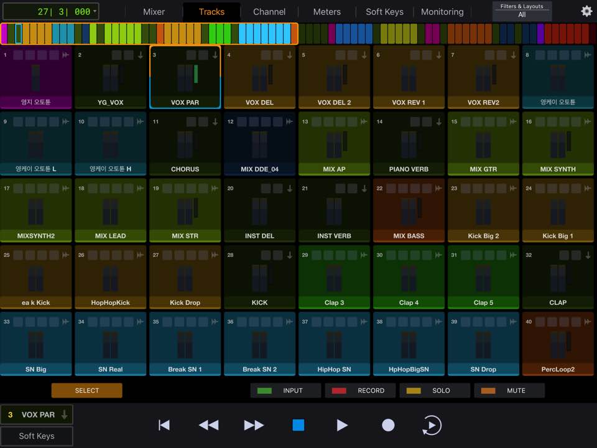Image resolution: width=597 pixels, height=448 pixels.
Task: Click arrow icon in selected VOX PAR strip
Action: coord(64,414)
